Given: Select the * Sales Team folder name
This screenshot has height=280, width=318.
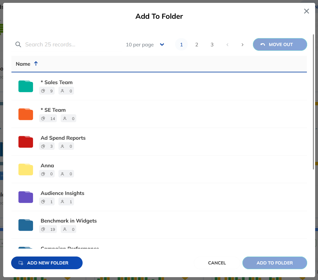Looking at the screenshot, I should (x=57, y=82).
